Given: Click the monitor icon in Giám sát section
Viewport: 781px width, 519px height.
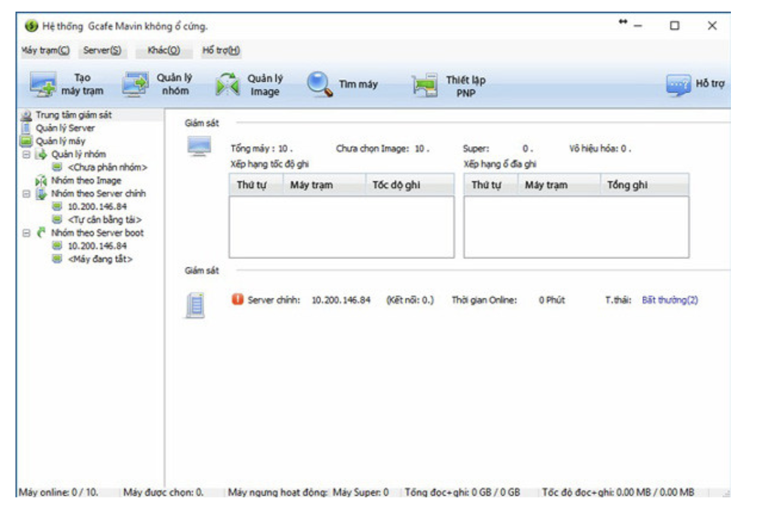Looking at the screenshot, I should 199,147.
